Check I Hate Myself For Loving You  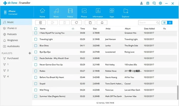(x=36, y=33)
